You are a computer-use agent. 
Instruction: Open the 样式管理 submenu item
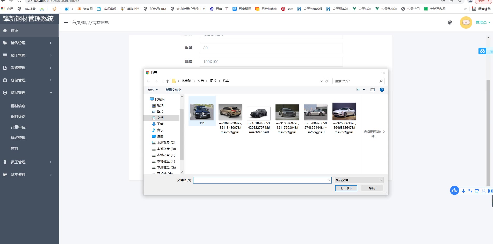18,138
